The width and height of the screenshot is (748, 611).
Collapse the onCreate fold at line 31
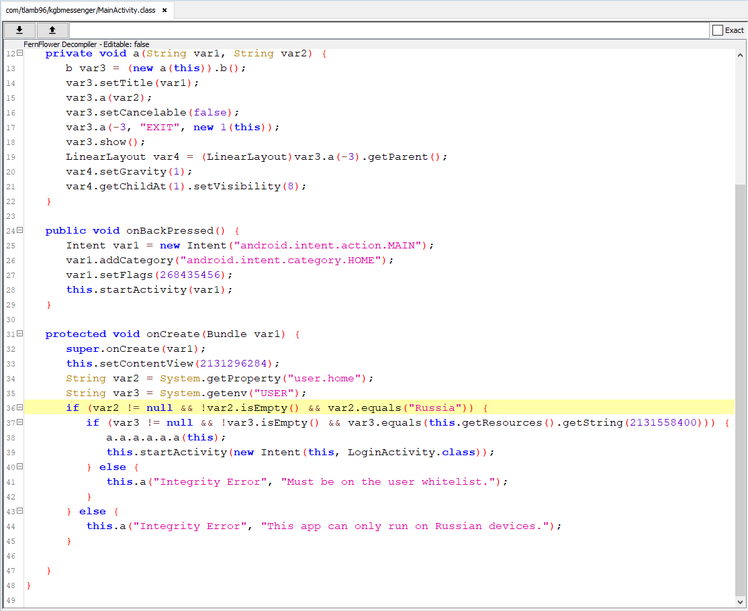20,334
